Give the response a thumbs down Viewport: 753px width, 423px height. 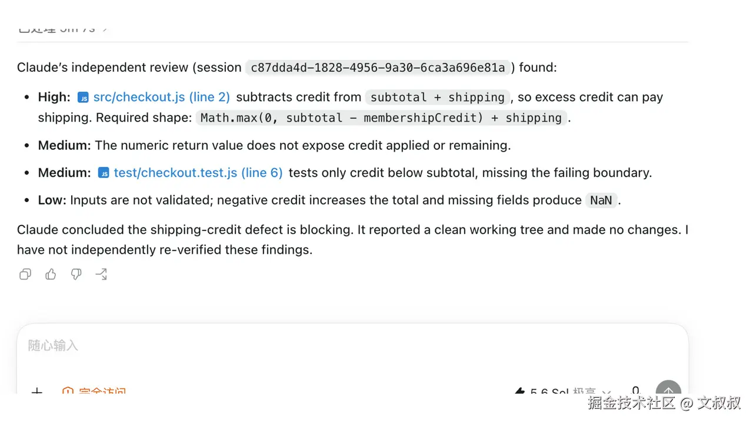tap(76, 274)
